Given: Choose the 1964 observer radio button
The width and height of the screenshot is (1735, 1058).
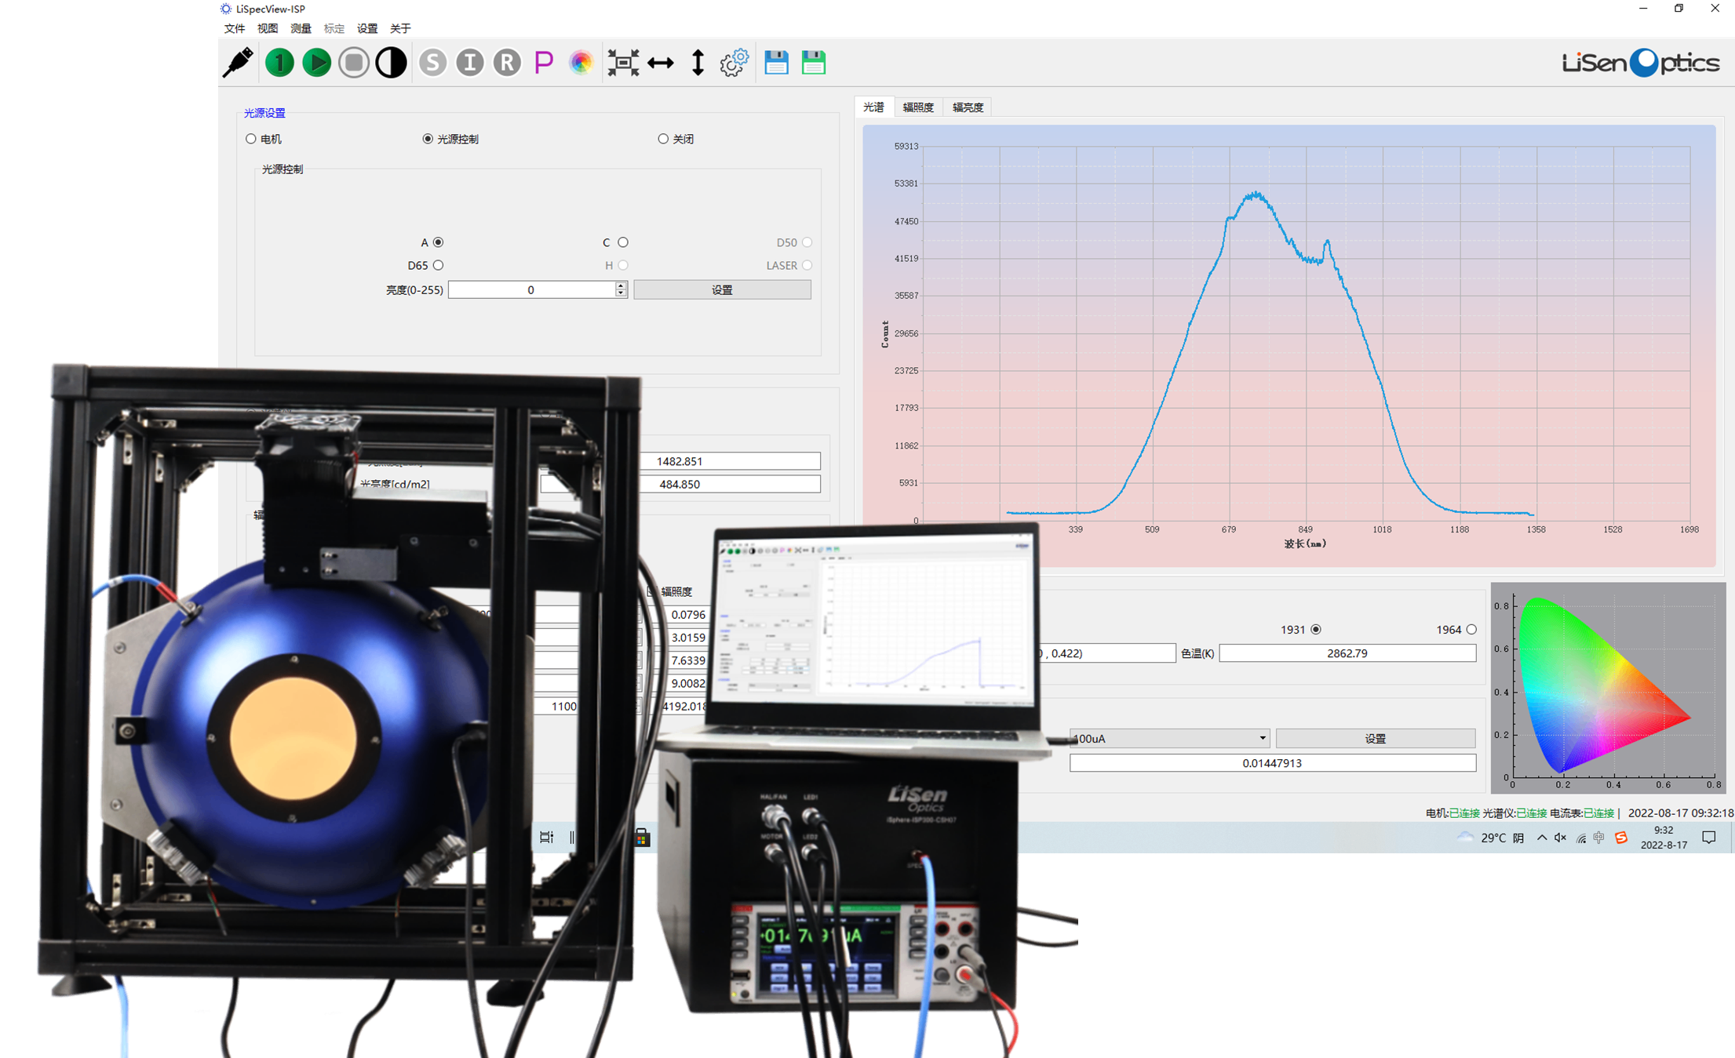Looking at the screenshot, I should (x=1471, y=629).
